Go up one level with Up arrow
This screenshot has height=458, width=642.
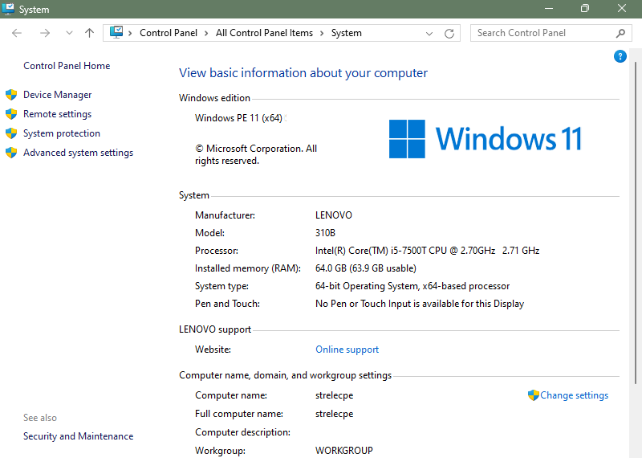(x=89, y=33)
